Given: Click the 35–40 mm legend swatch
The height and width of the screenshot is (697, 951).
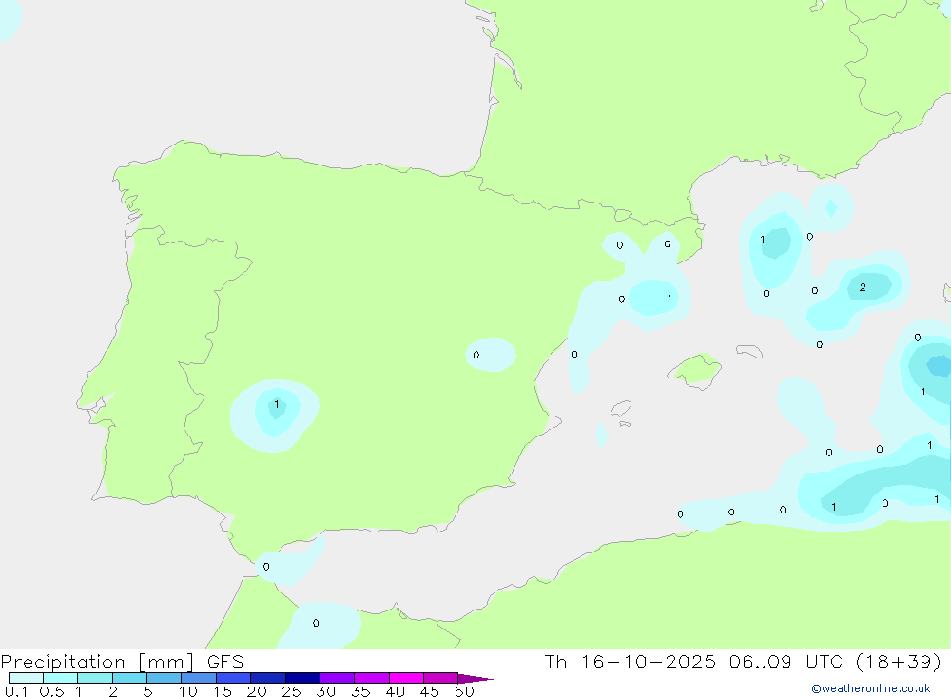Looking at the screenshot, I should 371,678.
